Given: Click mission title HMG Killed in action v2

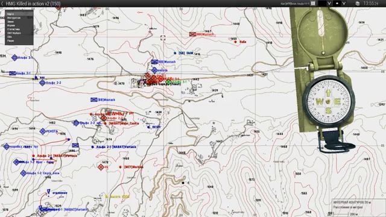Looking at the screenshot, I should [x=33, y=4].
